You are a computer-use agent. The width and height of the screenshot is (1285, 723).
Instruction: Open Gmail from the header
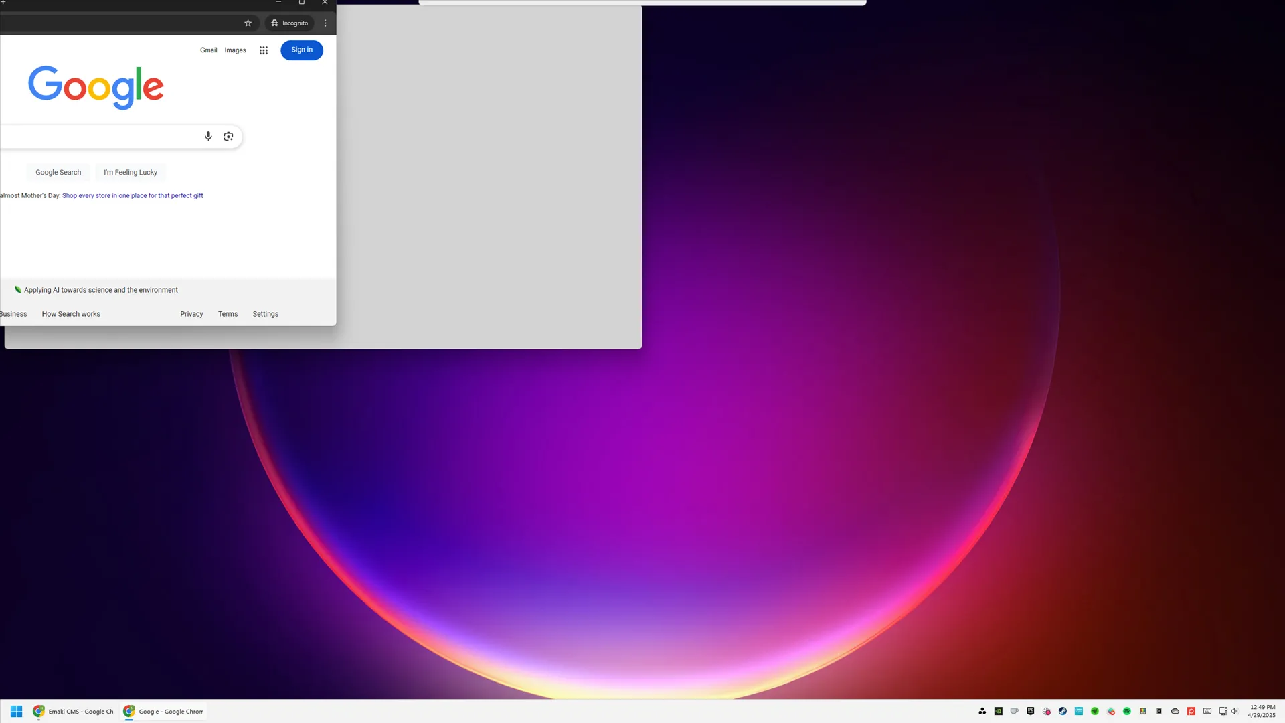(208, 50)
